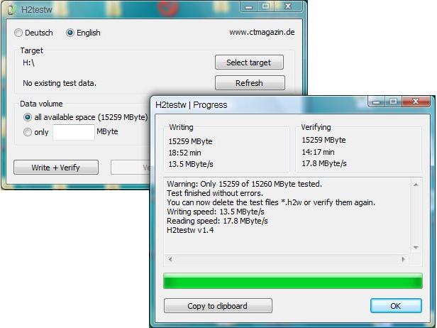The image size is (437, 328).
Task: Minimize the H2testw Progress window
Action: [x=377, y=102]
